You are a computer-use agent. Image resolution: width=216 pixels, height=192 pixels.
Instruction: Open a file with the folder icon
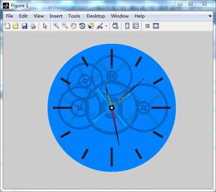16,26
